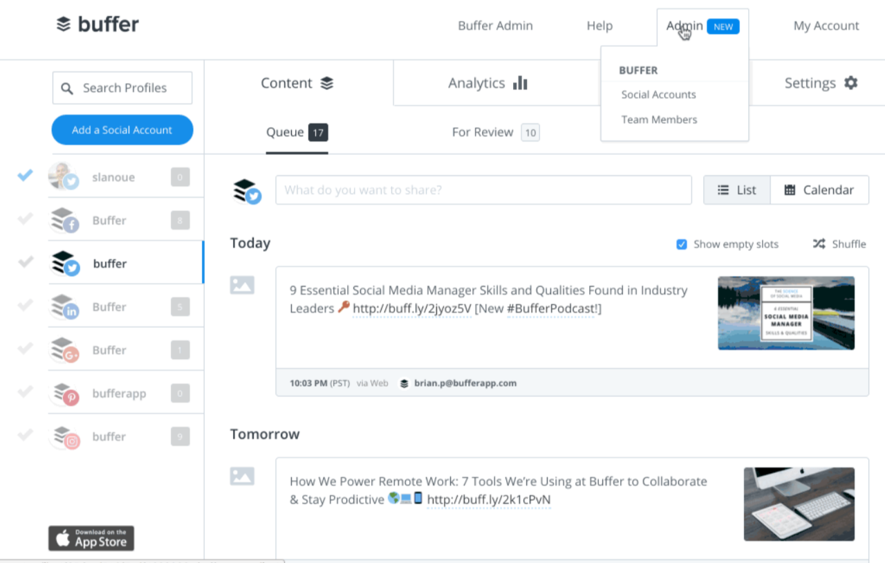The height and width of the screenshot is (563, 885).
Task: Click the image placeholder icon next to Tomorrow's post
Action: (242, 476)
